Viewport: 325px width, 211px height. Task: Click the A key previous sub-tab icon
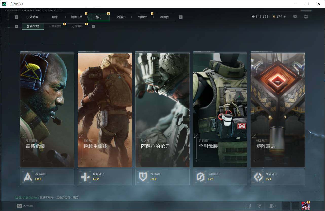[x=16, y=26]
